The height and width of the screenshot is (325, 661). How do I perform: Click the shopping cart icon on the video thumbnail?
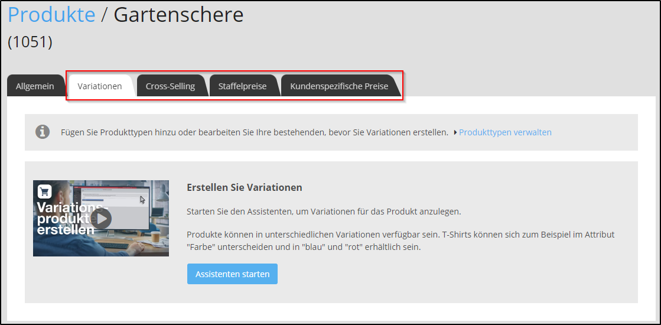pos(45,191)
